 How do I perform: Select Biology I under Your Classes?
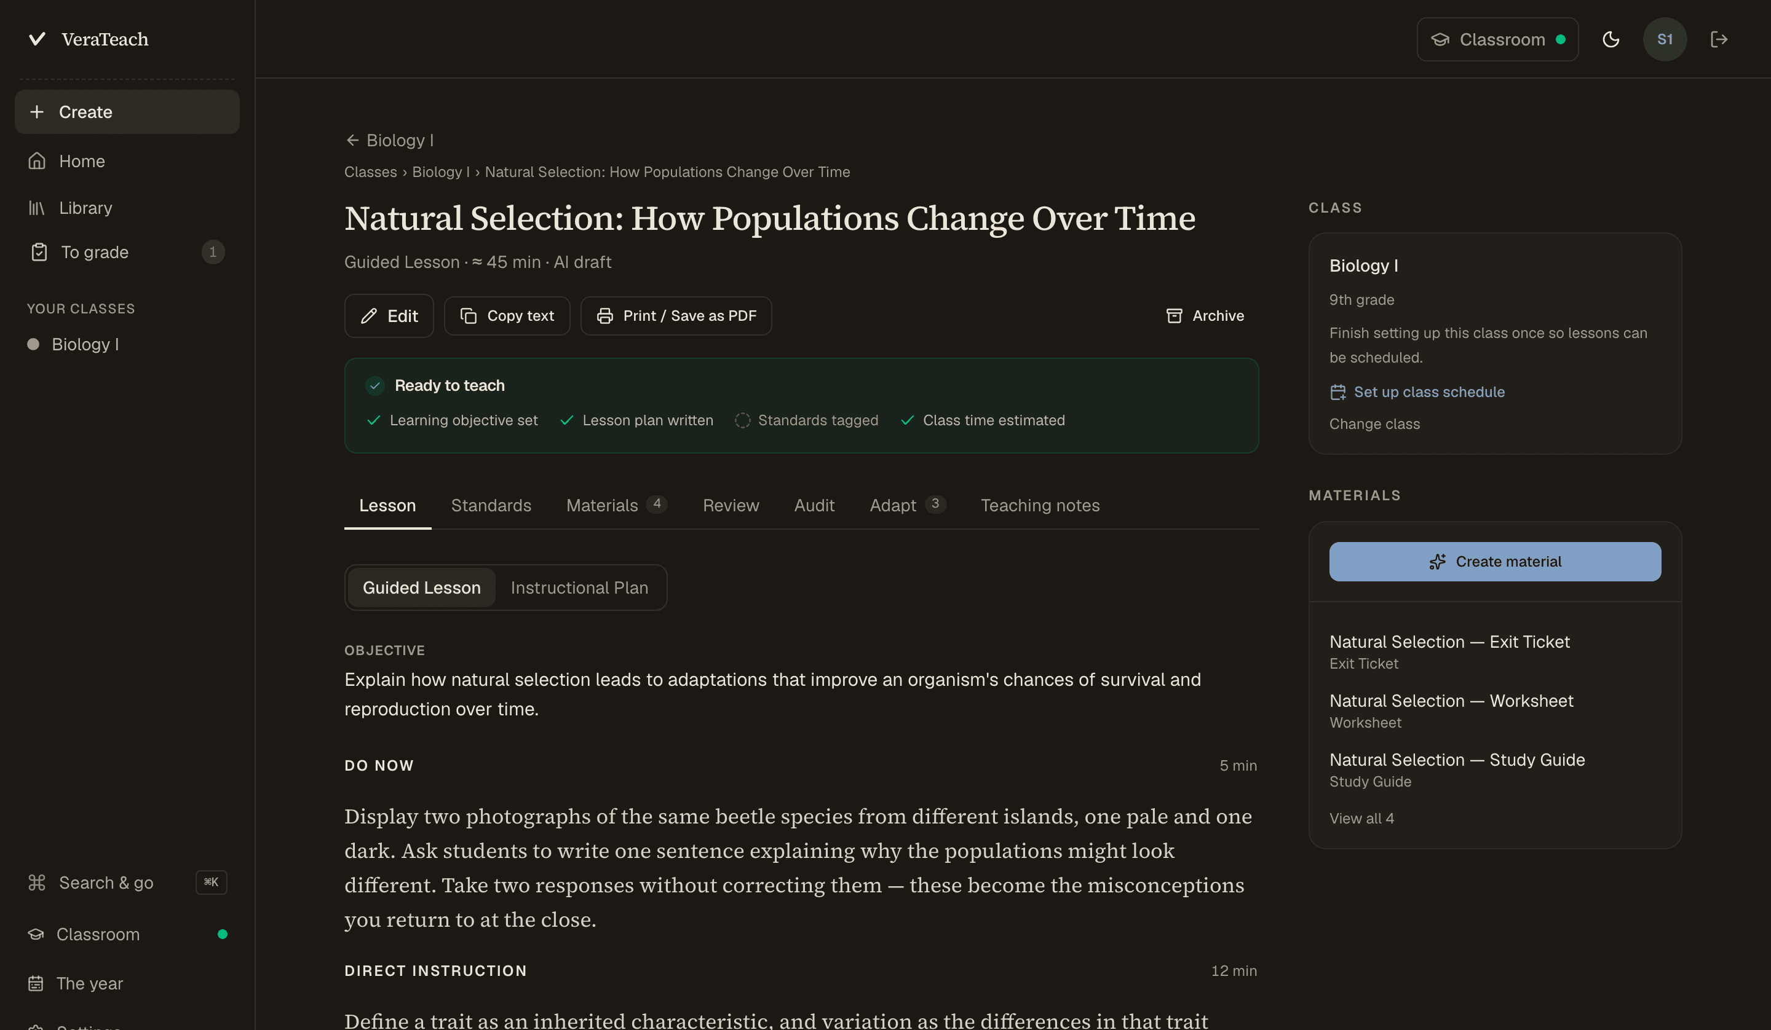click(x=127, y=344)
